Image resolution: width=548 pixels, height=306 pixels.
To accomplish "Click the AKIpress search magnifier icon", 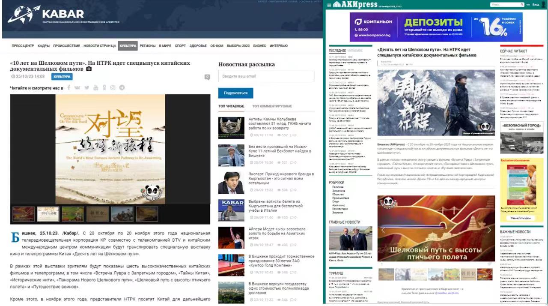I will (521, 5).
